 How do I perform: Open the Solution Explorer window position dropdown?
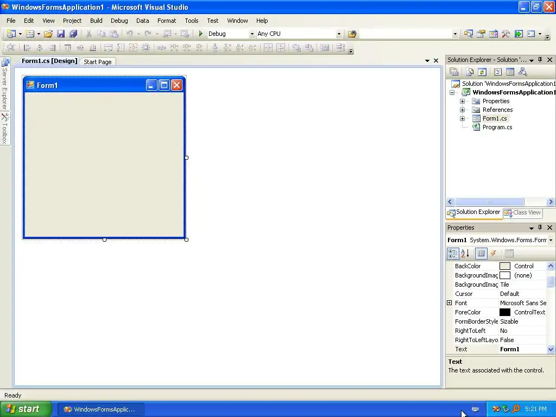[x=532, y=60]
